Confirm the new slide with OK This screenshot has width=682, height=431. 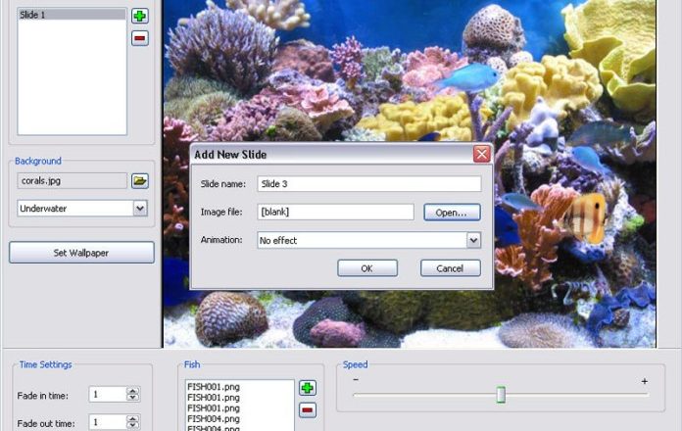click(x=367, y=268)
